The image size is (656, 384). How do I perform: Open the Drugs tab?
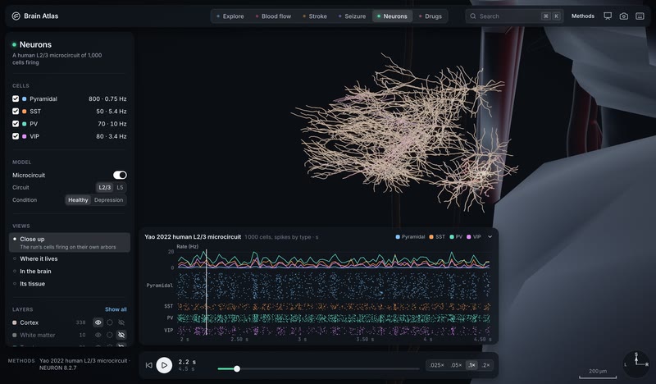430,16
